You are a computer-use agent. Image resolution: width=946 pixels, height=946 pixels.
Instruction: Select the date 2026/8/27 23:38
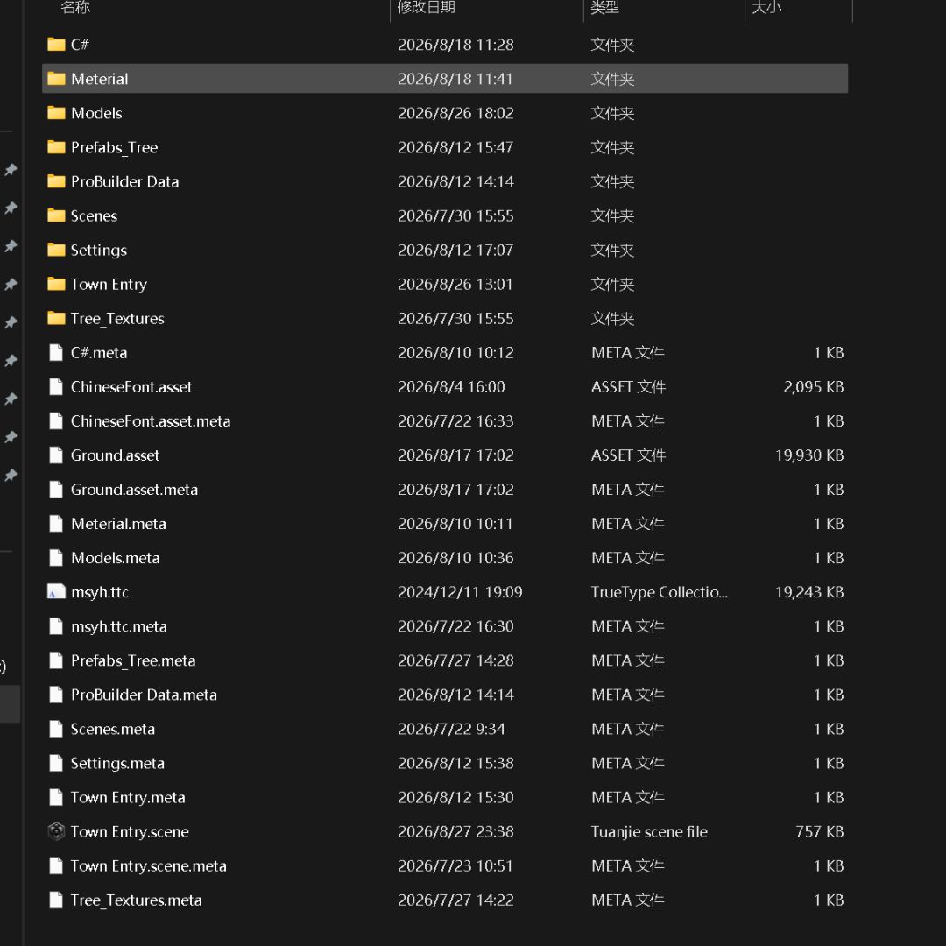(456, 831)
